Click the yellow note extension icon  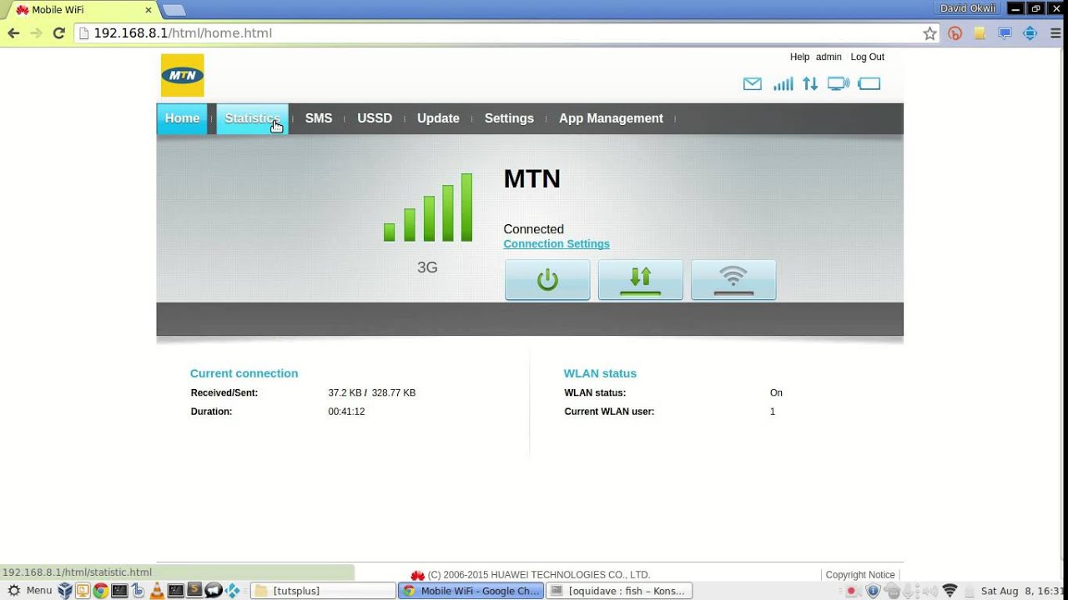click(x=980, y=33)
